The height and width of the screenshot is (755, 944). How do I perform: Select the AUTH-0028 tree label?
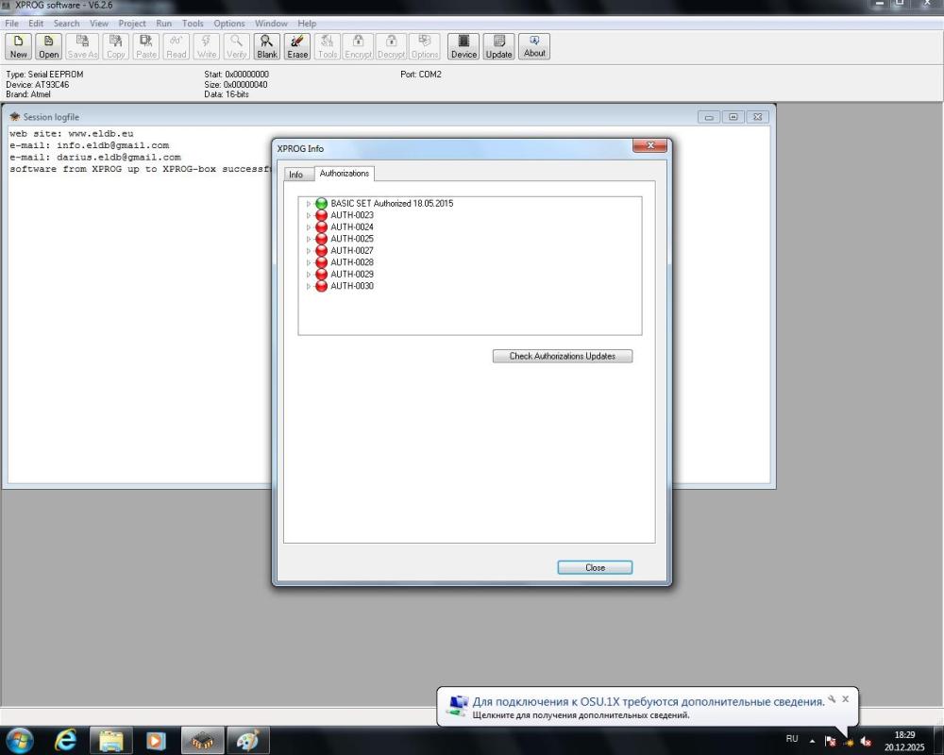352,262
